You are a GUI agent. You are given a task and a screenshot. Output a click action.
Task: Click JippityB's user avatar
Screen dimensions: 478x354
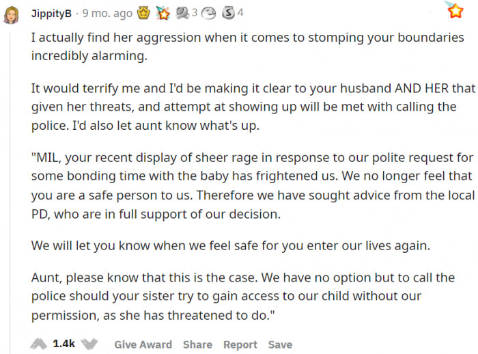tap(11, 14)
